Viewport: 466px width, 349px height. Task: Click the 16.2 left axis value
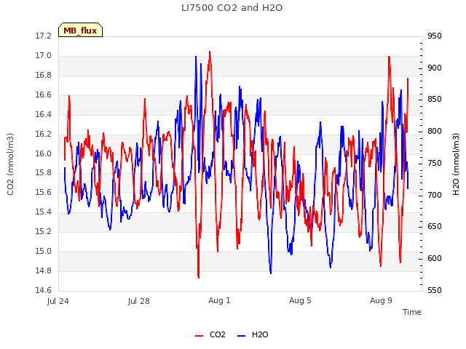(x=44, y=134)
